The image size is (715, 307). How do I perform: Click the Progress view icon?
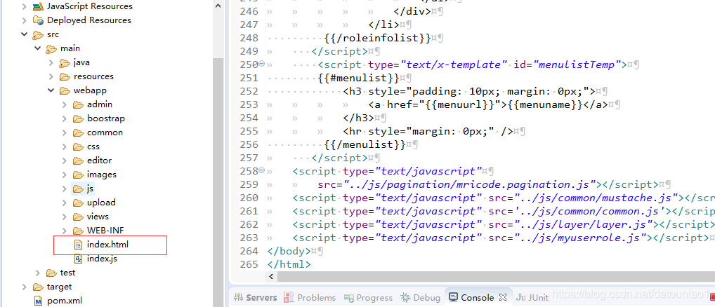(349, 298)
